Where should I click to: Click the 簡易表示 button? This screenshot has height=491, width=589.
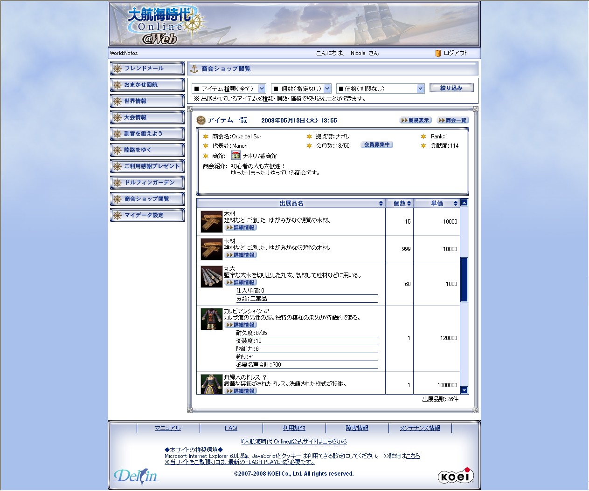click(416, 120)
